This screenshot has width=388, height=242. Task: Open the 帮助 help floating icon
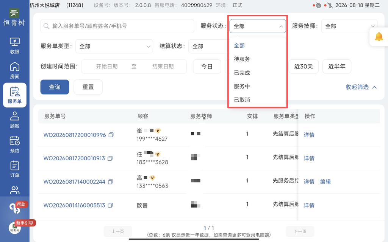point(15,208)
